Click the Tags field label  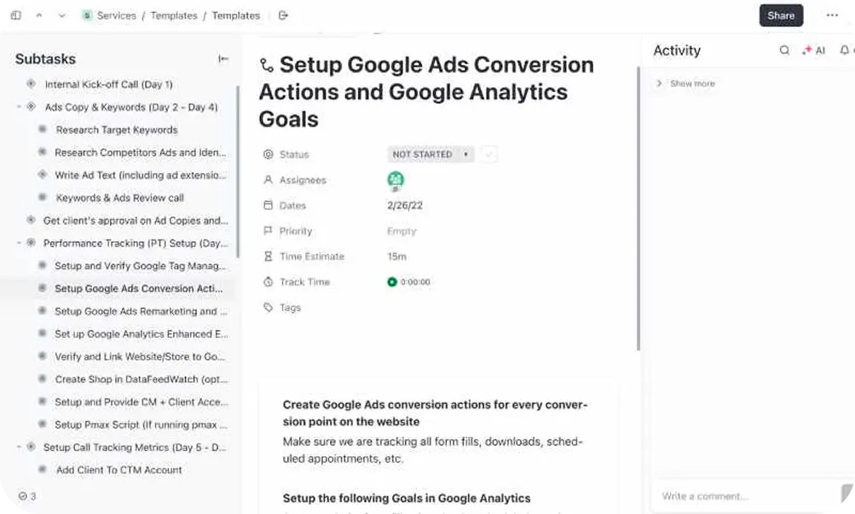click(290, 308)
